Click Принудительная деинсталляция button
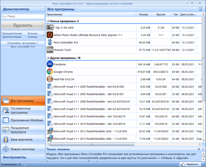This screenshot has height=167, width=206. click(x=12, y=35)
